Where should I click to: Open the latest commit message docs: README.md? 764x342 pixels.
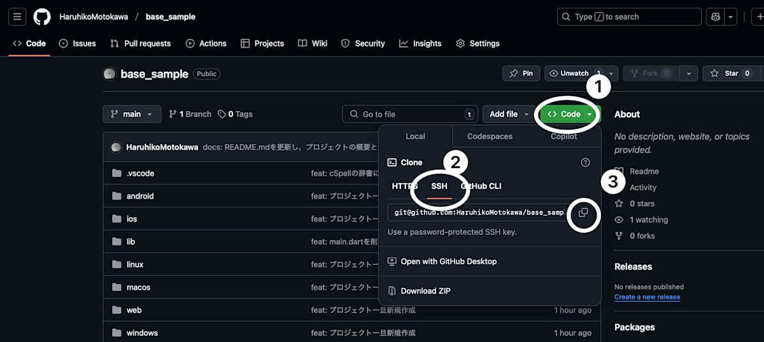pos(290,147)
